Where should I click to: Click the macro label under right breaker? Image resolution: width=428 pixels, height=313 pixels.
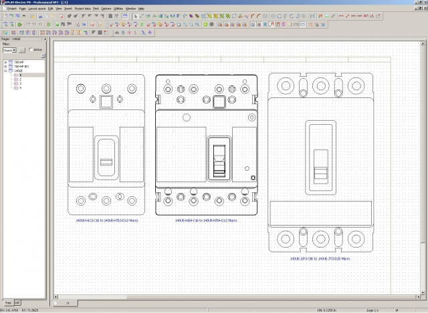coord(320,258)
